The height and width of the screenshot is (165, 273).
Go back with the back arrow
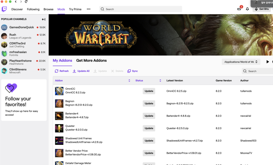pyautogui.click(x=16, y=2)
